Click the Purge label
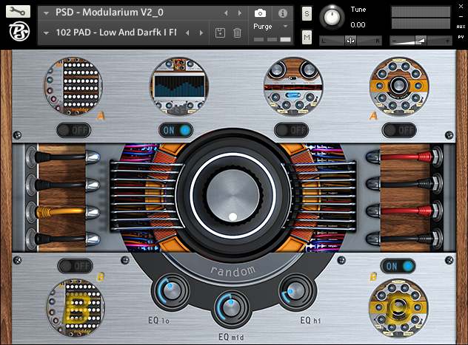468x345 pixels. coord(263,27)
